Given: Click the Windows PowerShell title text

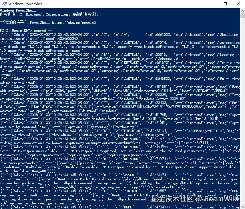Looking at the screenshot, I should pyautogui.click(x=25, y=4).
